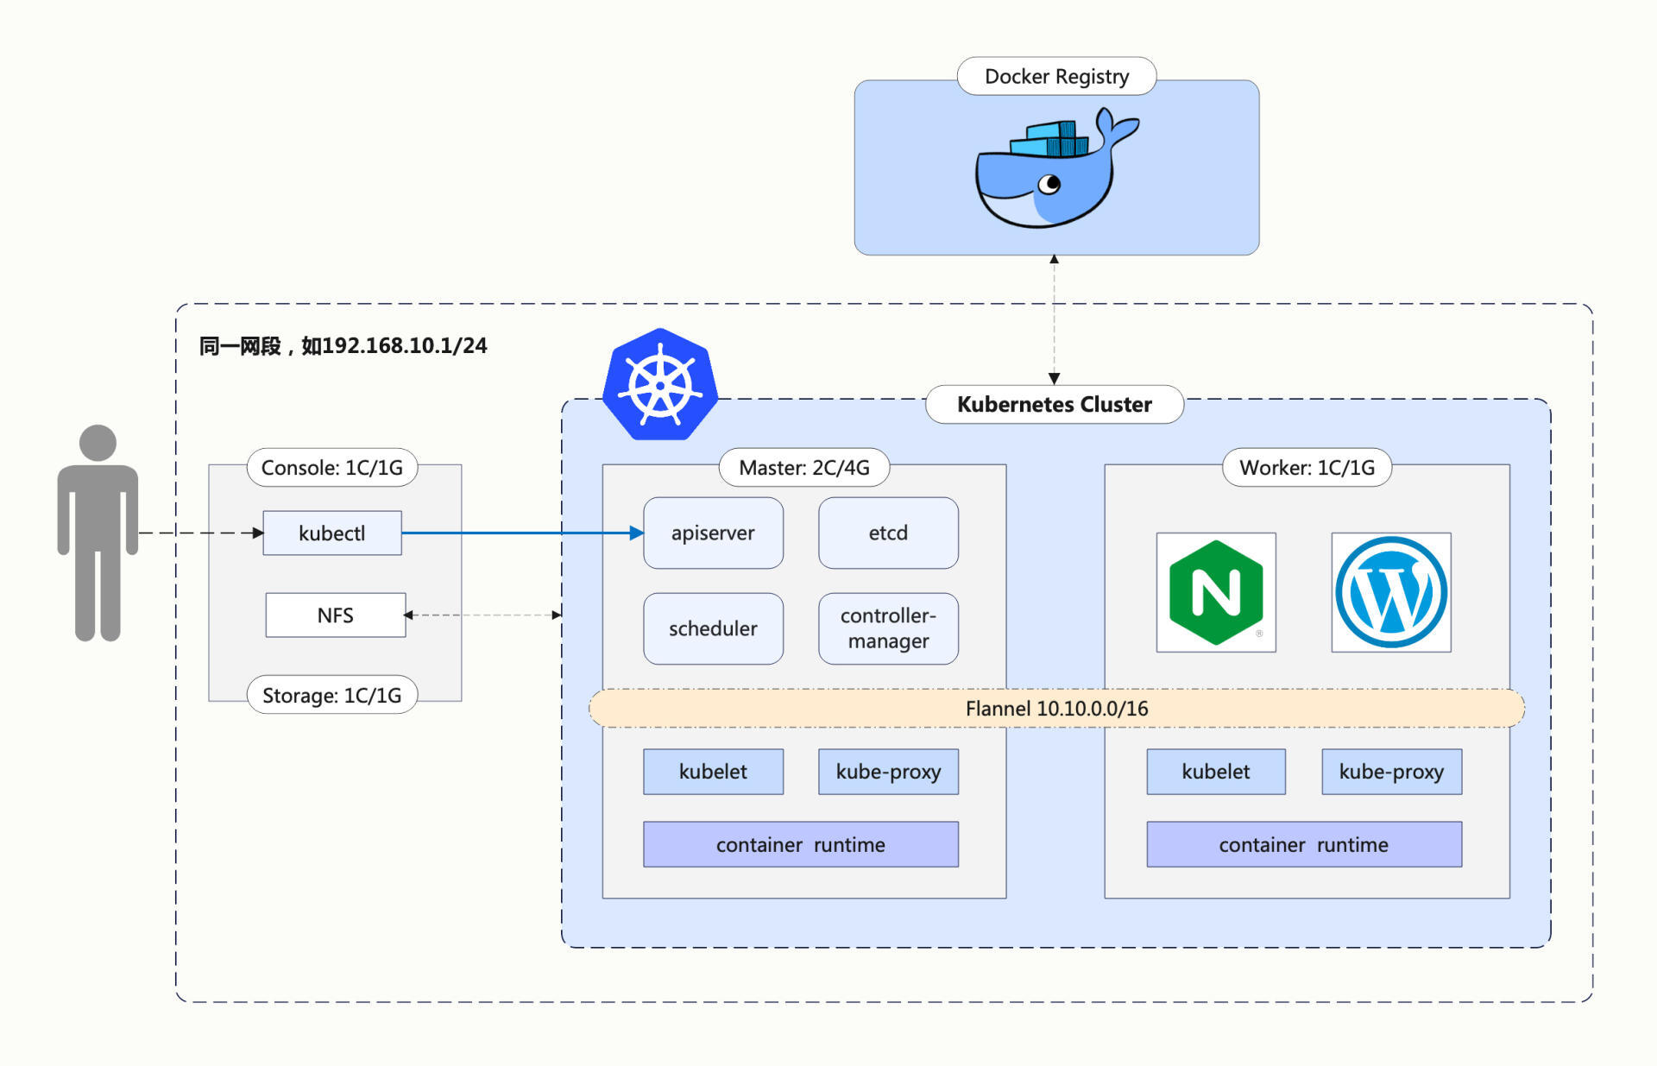The image size is (1657, 1066).
Task: Select the WordPress logo
Action: coord(1390,593)
